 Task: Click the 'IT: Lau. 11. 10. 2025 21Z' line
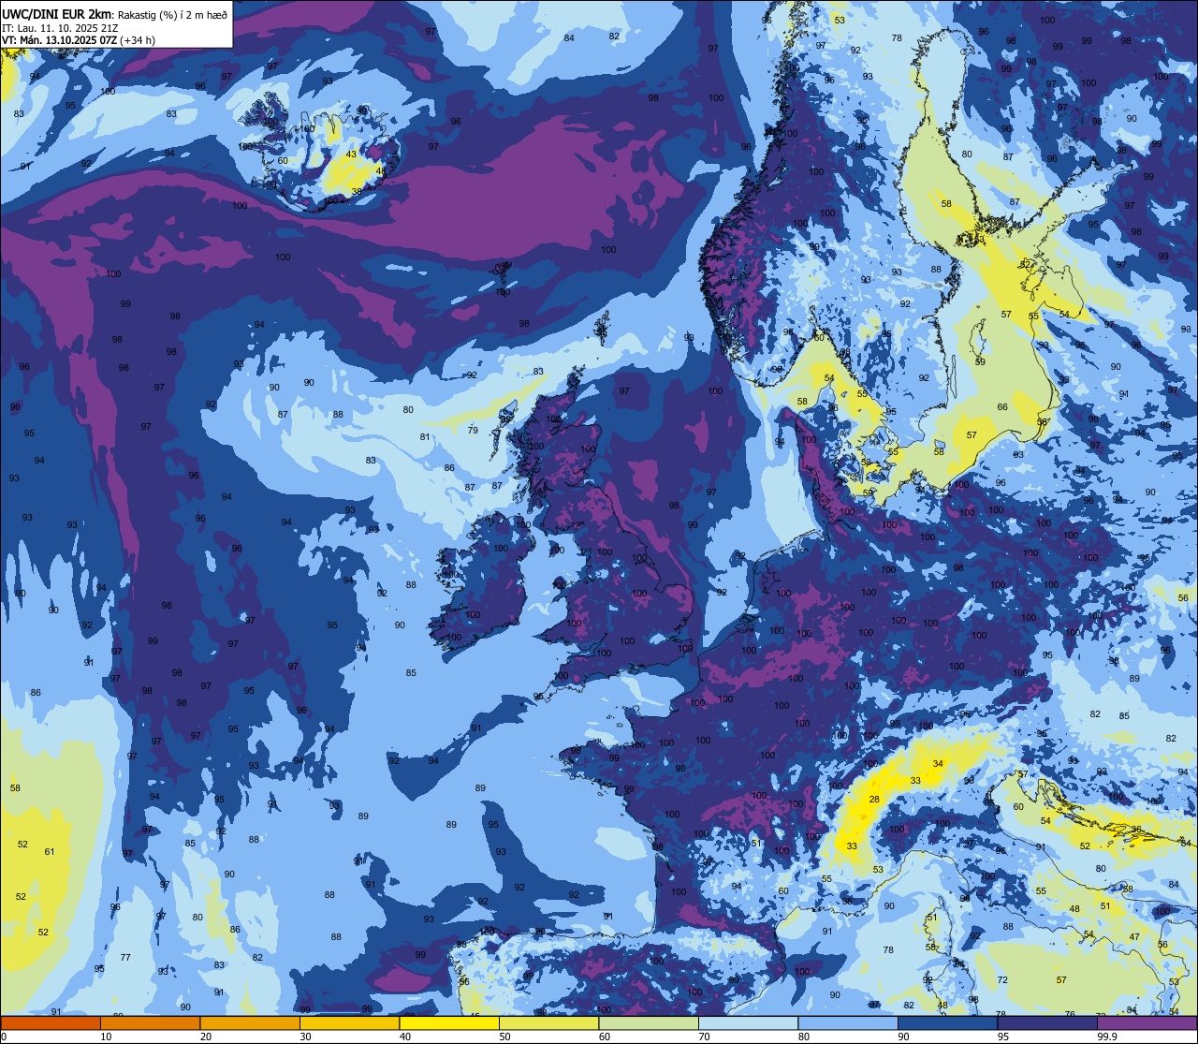click(x=60, y=28)
